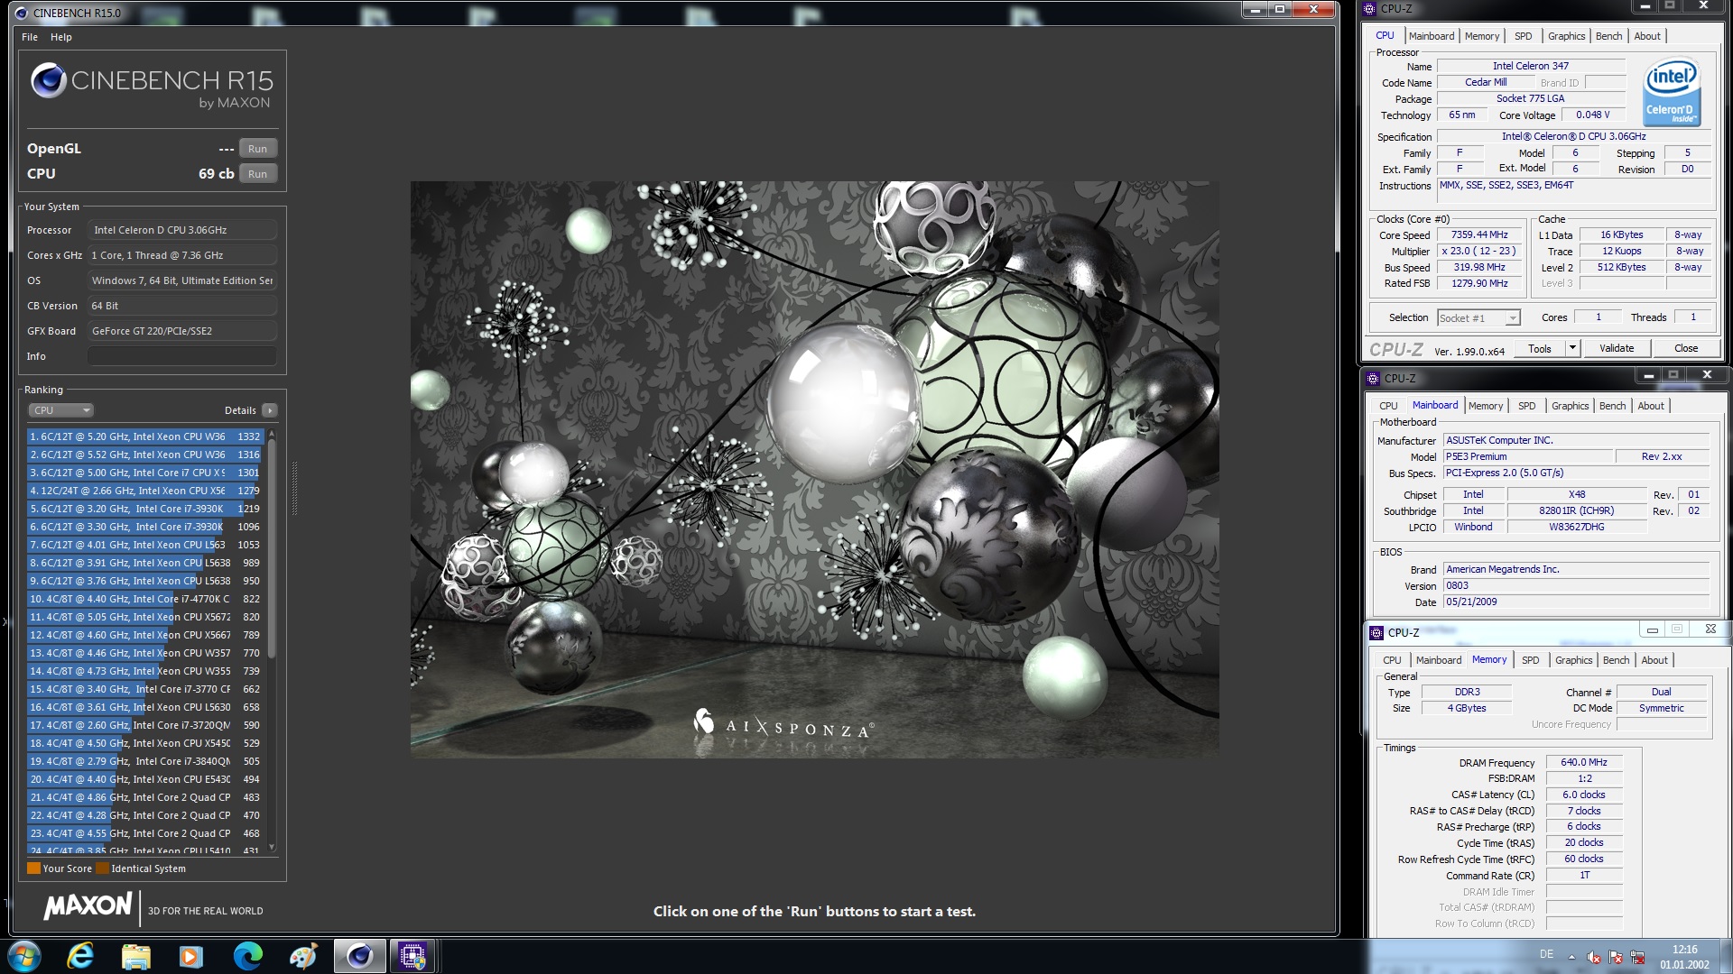Launch Microsoft Edge from the taskbar
This screenshot has height=974, width=1733.
tap(247, 956)
